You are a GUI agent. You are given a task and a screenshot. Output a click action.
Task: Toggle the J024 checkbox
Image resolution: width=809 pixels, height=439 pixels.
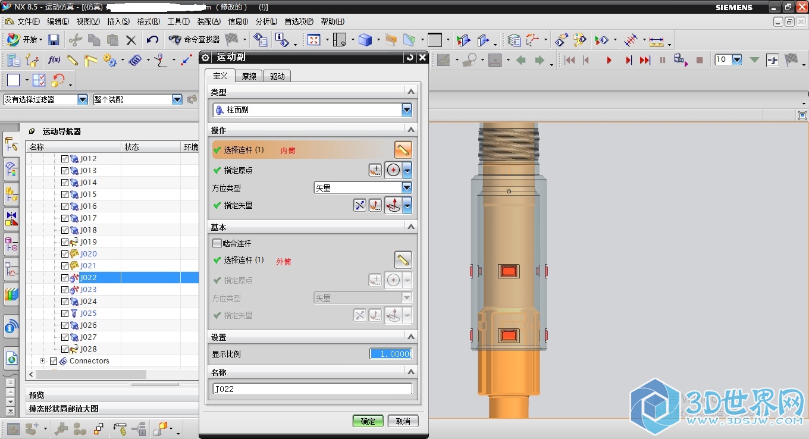pyautogui.click(x=65, y=302)
